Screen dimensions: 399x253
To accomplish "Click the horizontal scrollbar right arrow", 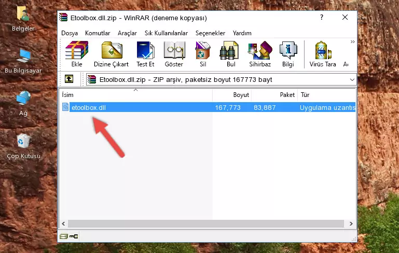I will tap(351, 224).
